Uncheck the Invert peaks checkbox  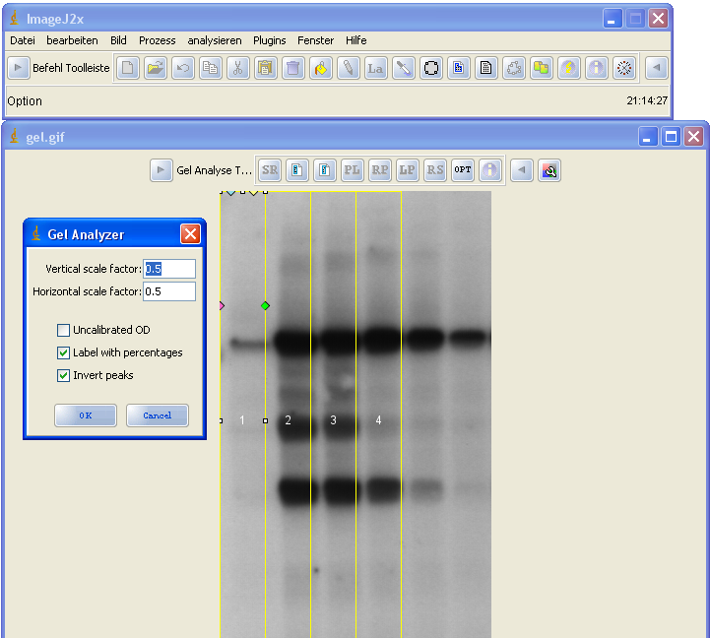pyautogui.click(x=63, y=375)
